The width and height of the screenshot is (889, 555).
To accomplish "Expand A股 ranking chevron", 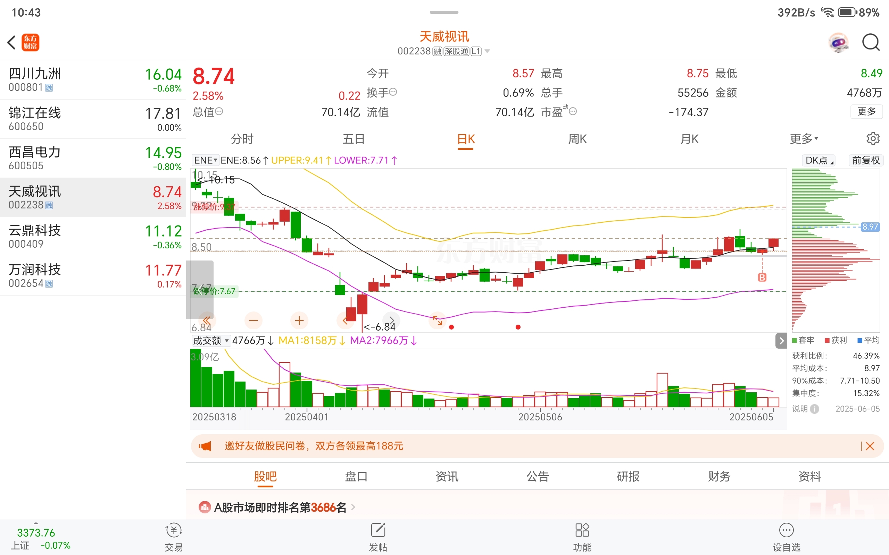I will pyautogui.click(x=353, y=507).
